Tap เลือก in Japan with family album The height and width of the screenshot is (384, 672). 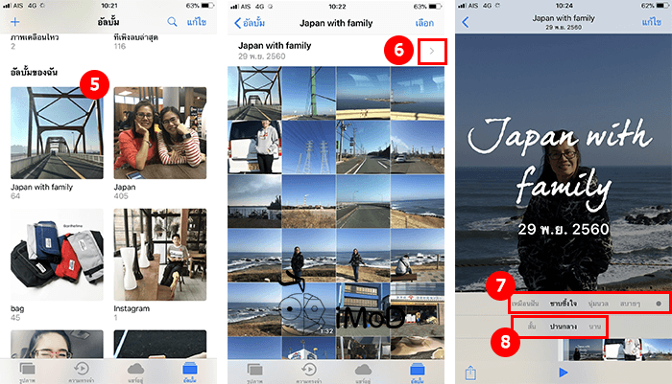[x=424, y=23]
